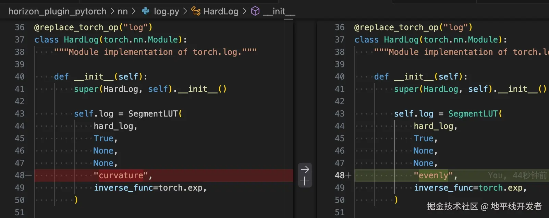The width and height of the screenshot is (549, 218).
Task: Click the revert change arrow icon
Action: click(305, 169)
